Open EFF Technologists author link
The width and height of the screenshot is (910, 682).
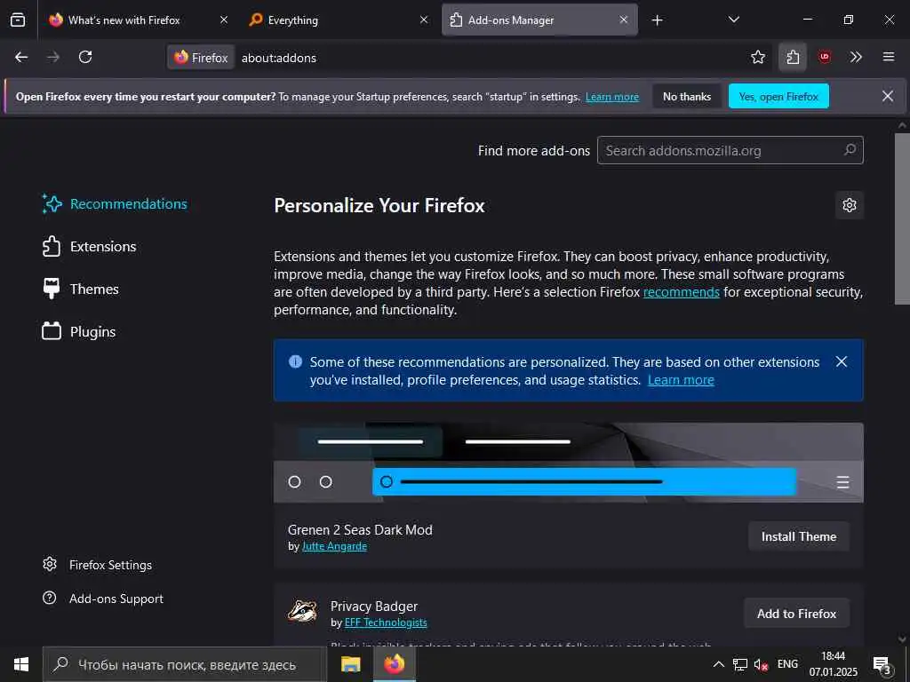(x=386, y=623)
